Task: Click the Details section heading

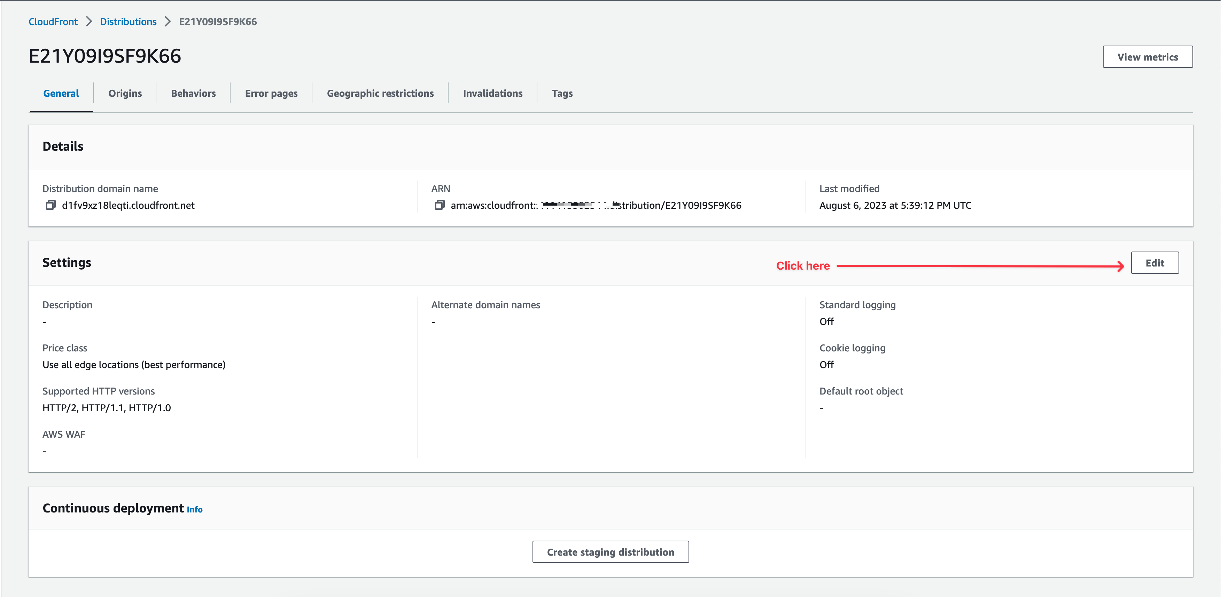Action: click(63, 146)
